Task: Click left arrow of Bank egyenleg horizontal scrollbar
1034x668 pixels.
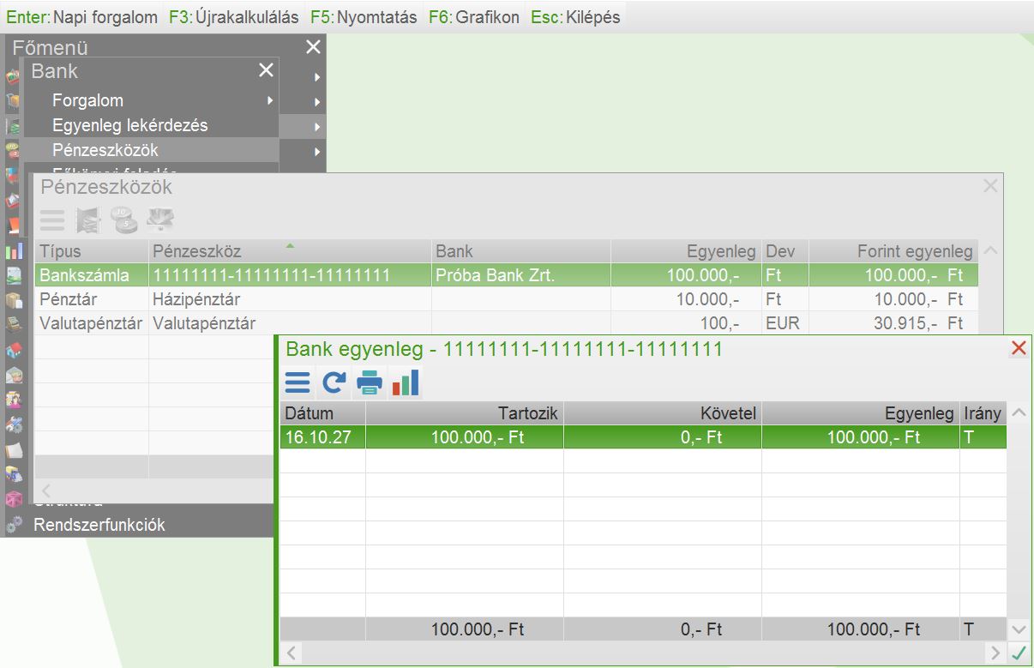Action: (292, 653)
